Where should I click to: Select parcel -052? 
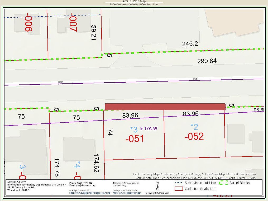(x=195, y=137)
